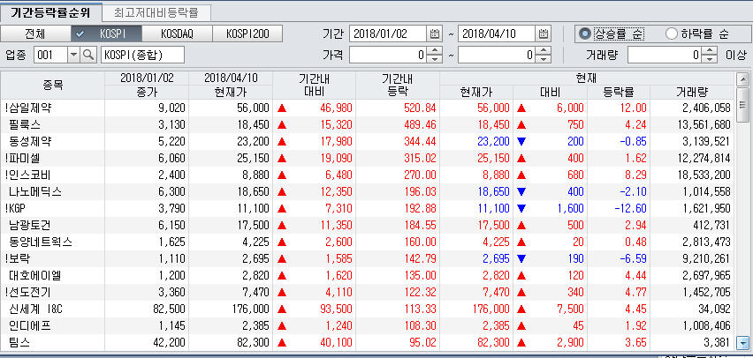This screenshot has height=358, width=753.
Task: Select the 동성제약 stock row
Action: [x=368, y=141]
